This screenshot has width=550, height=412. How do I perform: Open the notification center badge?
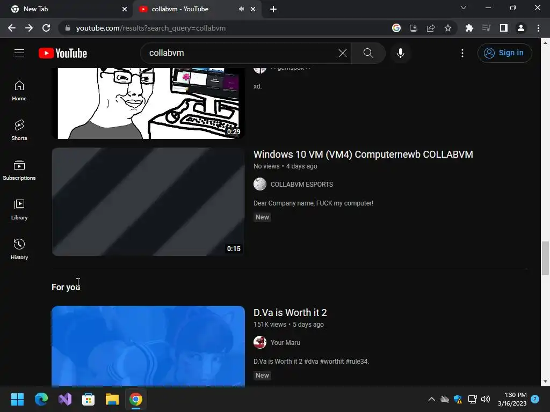coord(535,399)
